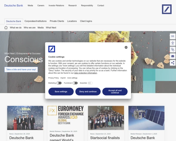Open the Euromoney FX awards thumbnail
This screenshot has width=176, height=141.
[x=65, y=117]
